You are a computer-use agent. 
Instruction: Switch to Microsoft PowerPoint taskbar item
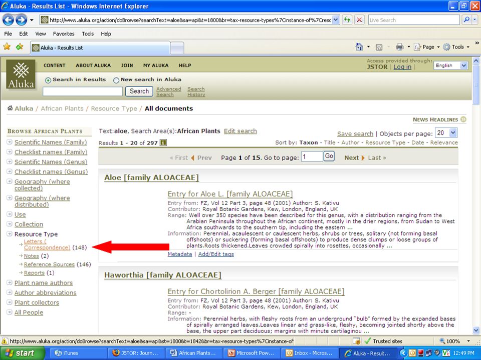click(253, 353)
